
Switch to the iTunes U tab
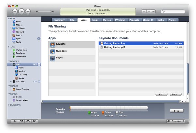coord(148,20)
